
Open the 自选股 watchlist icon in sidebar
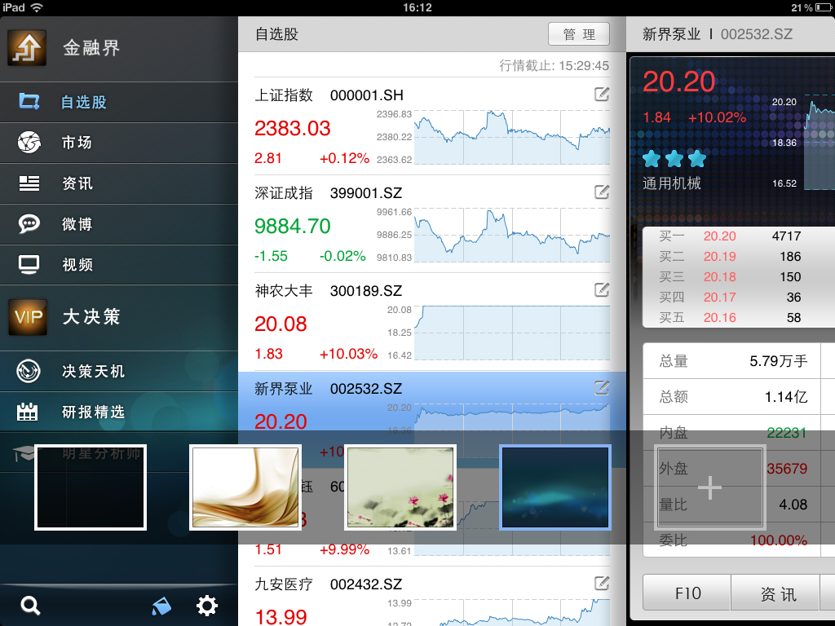[x=29, y=101]
